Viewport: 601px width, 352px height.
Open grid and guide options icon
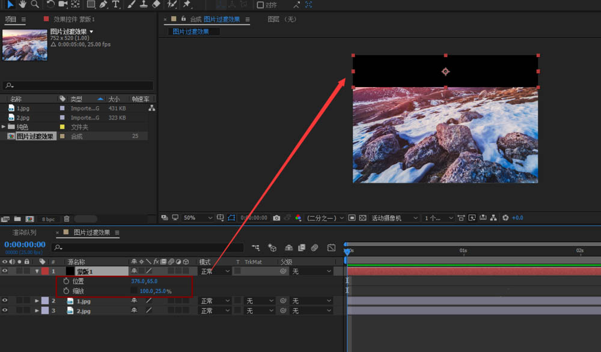[221, 218]
